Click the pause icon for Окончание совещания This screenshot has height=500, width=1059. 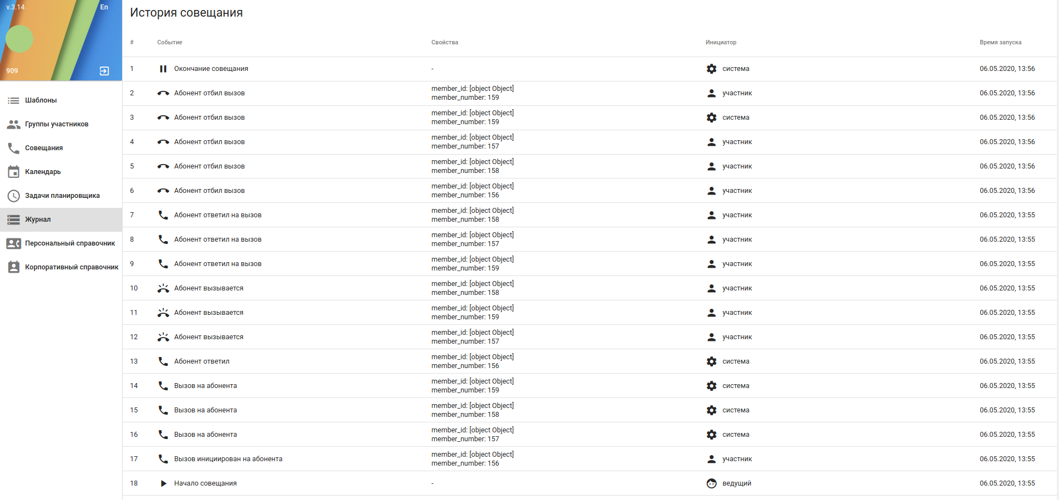163,69
